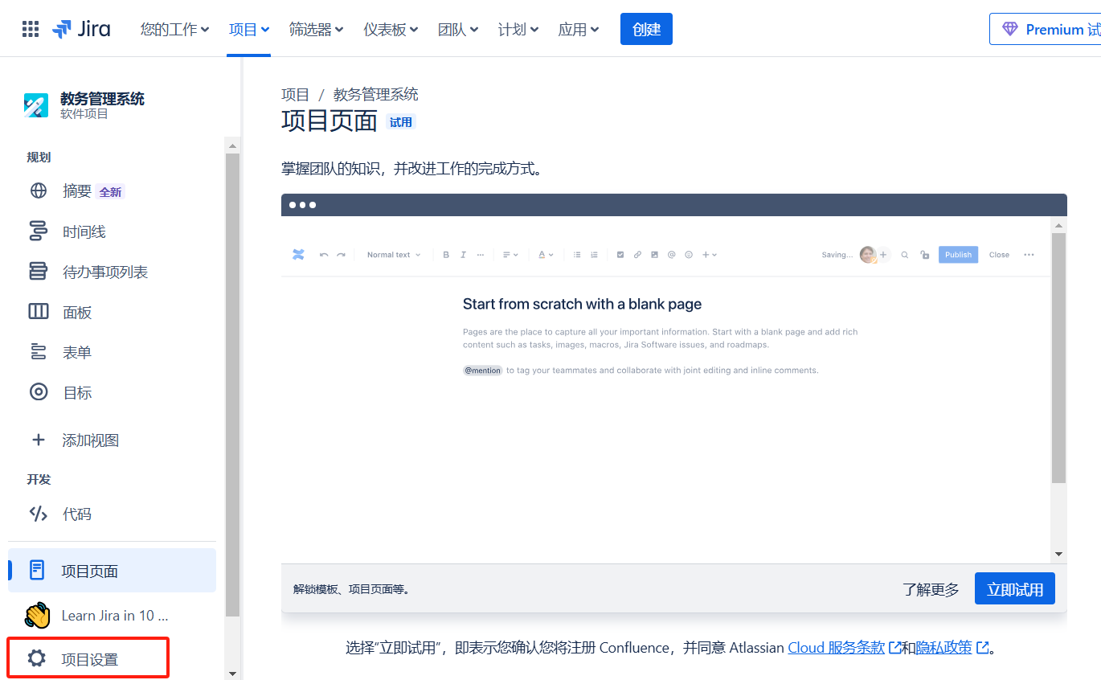Click the 代码 code brackets icon
Image resolution: width=1101 pixels, height=680 pixels.
coord(38,514)
